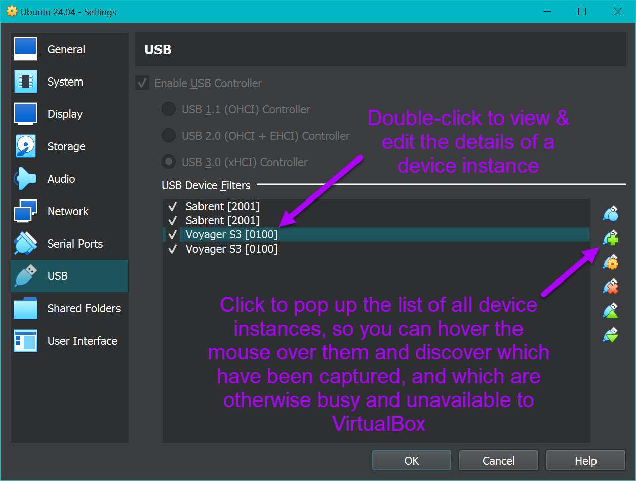This screenshot has width=636, height=481.
Task: Toggle the Enable USB Controller checkbox
Action: point(143,83)
